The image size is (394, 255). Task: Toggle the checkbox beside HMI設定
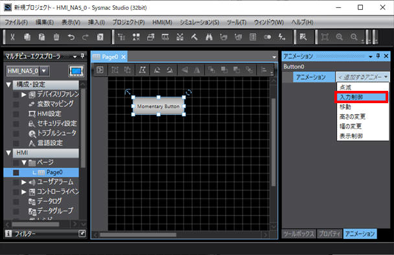(x=16, y=114)
